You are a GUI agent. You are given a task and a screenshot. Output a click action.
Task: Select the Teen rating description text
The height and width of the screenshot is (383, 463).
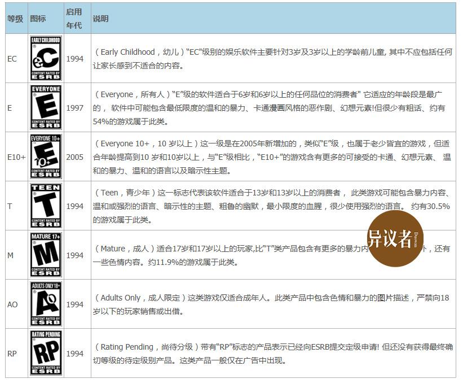[272, 206]
